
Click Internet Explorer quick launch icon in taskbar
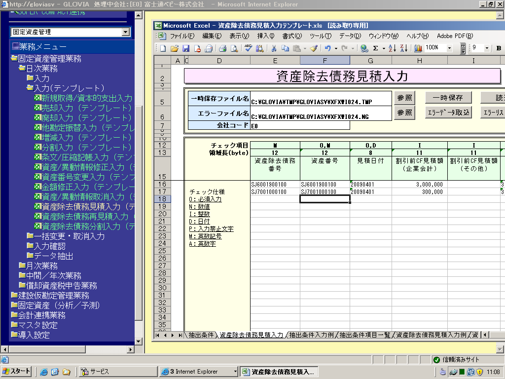point(44,372)
